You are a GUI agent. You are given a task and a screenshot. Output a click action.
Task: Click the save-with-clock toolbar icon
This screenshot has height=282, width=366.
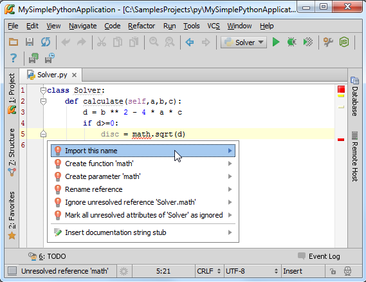click(x=50, y=58)
